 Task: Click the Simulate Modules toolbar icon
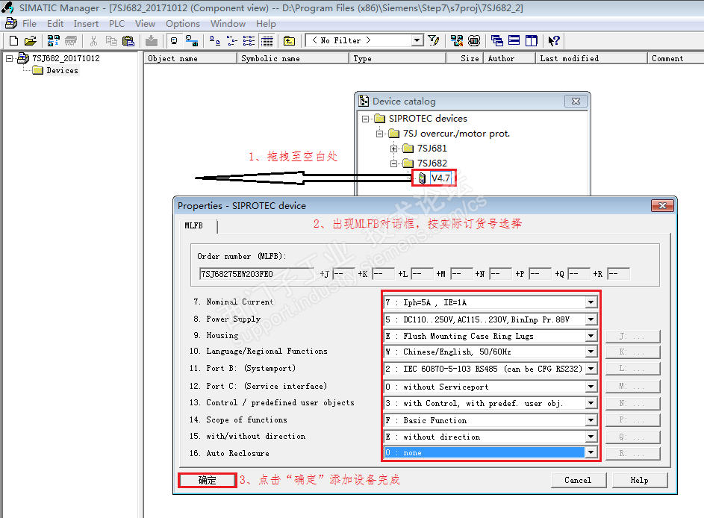pos(474,41)
